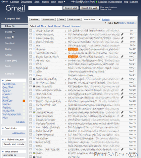The height and width of the screenshot is (158, 141).
Task: Go to All Mail
Action: pos(9,55)
